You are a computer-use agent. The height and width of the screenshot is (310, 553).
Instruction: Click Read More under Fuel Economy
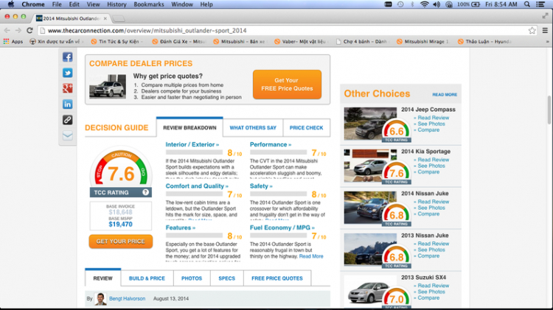pos(311,256)
